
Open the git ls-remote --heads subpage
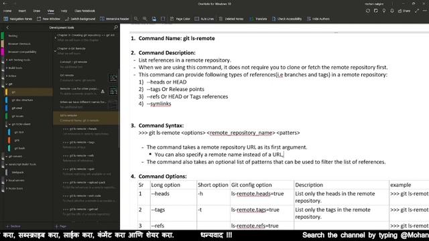[86, 131]
